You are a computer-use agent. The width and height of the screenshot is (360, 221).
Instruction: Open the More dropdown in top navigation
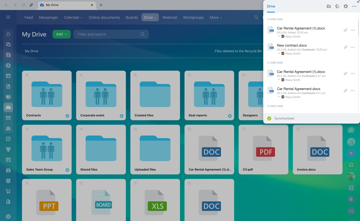tap(216, 17)
